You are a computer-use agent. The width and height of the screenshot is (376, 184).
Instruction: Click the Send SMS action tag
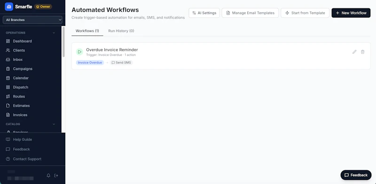[x=121, y=62]
